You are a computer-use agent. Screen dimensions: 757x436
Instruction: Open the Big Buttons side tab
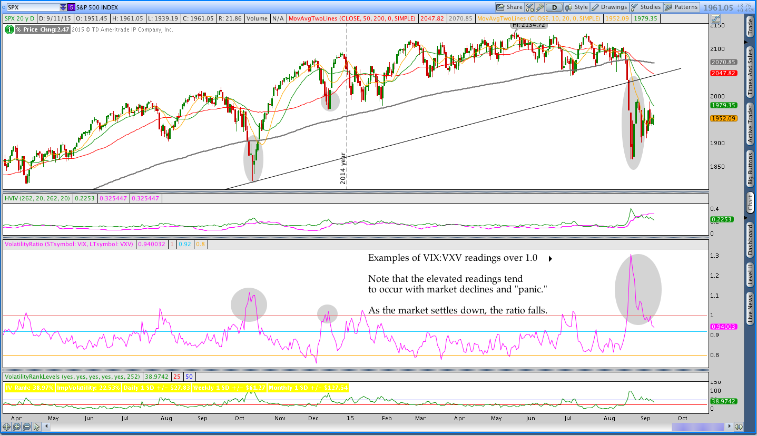click(751, 169)
